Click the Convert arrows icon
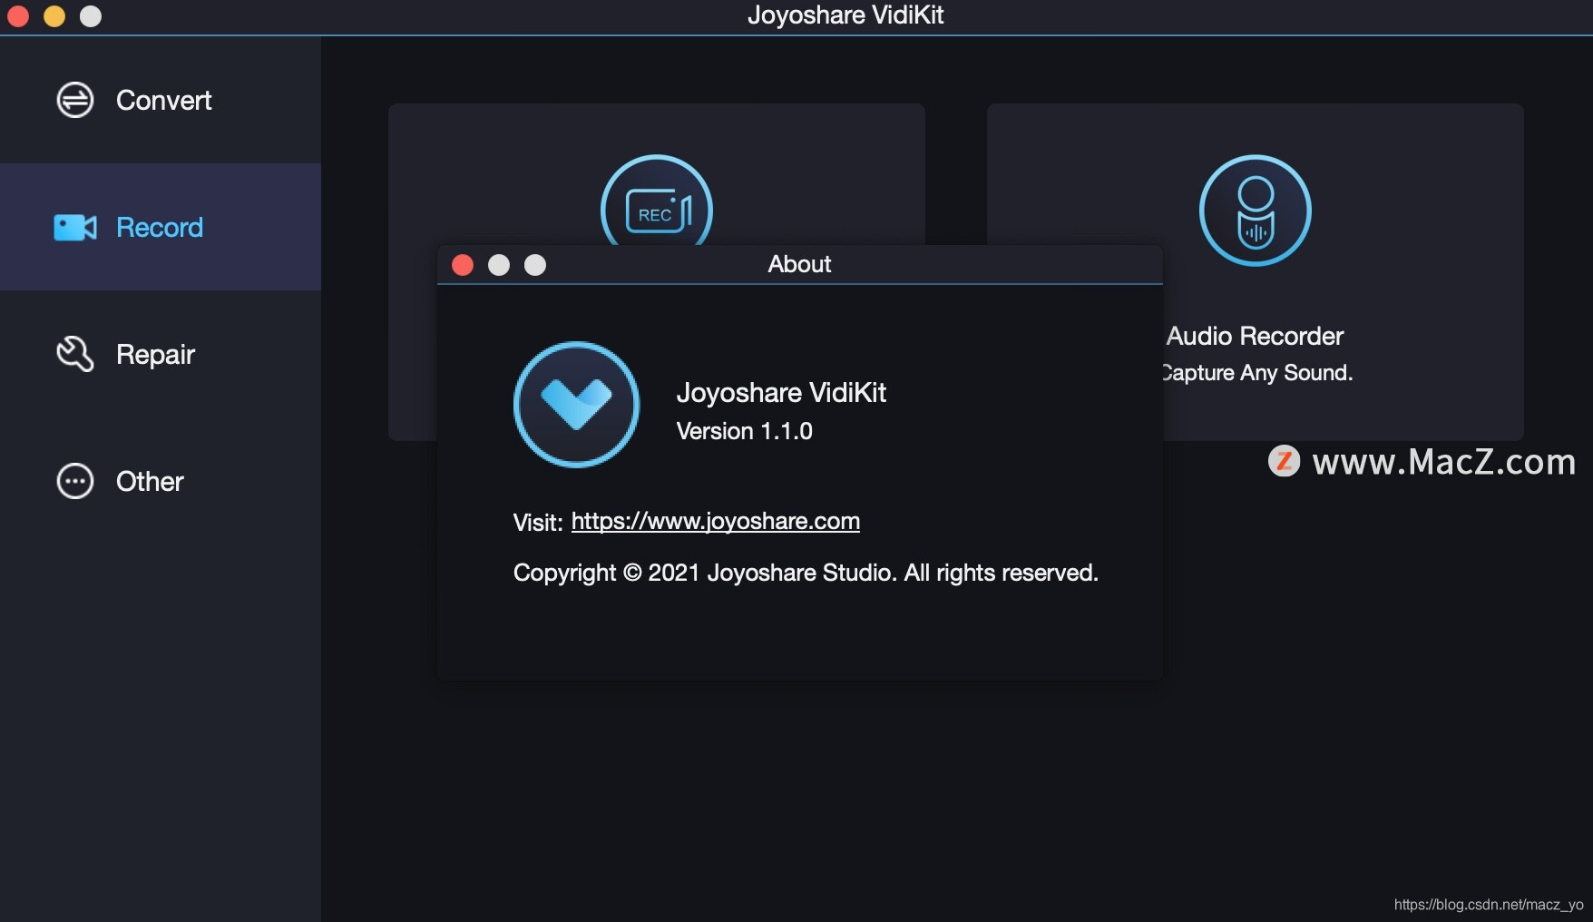Image resolution: width=1593 pixels, height=922 pixels. (x=75, y=100)
